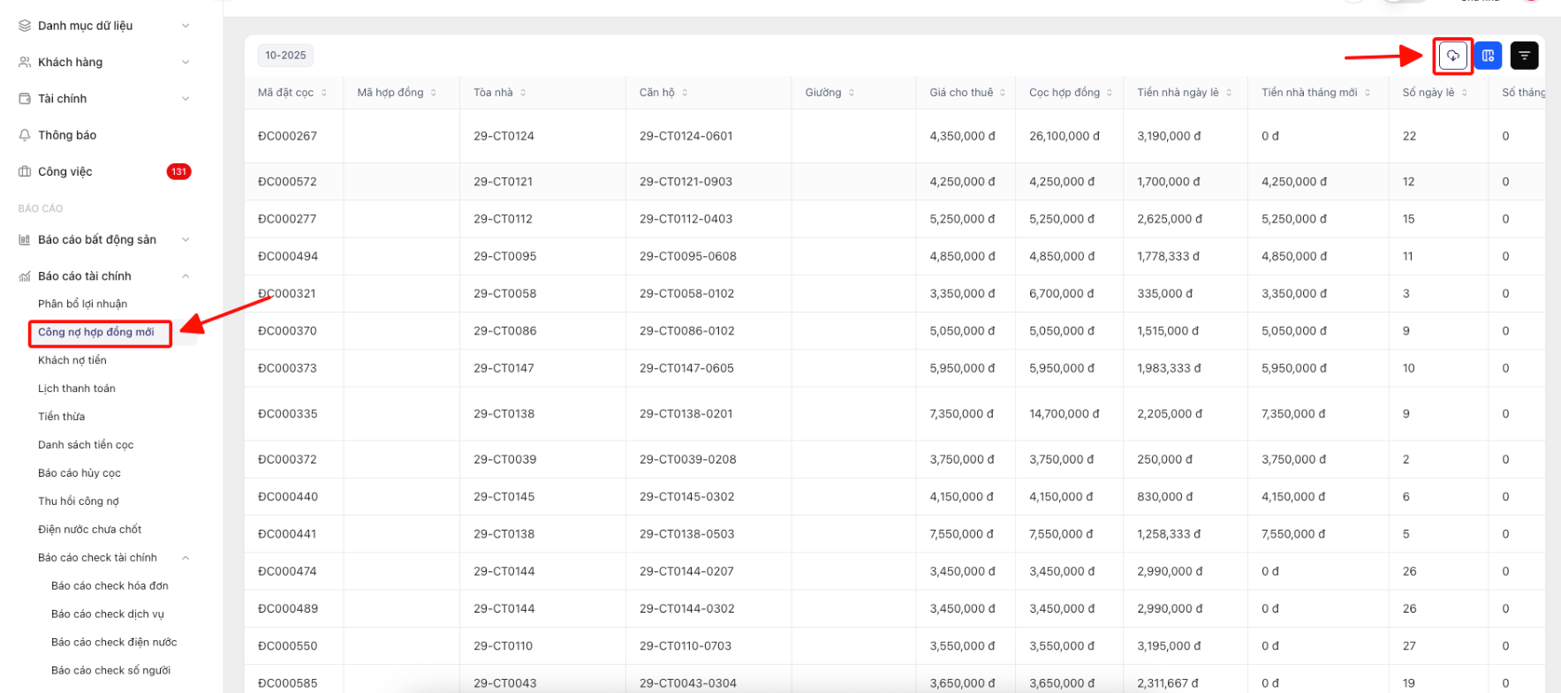Screen dimensions: 1561x693
Task: Select Công nợ hợp đồng mới menu item
Action: click(x=95, y=332)
